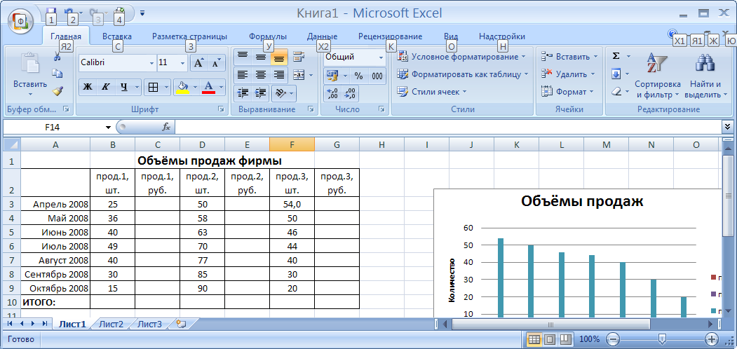Screen dimensions: 737x349
Task: Decrease font size with the small A button
Action: [216, 63]
